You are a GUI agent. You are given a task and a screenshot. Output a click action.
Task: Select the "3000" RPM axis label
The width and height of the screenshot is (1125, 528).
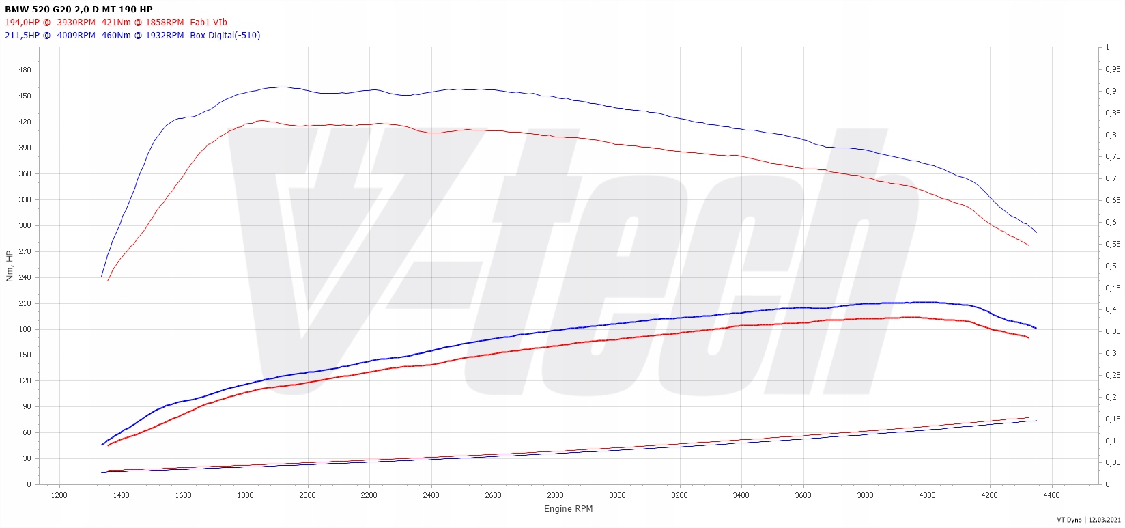tap(618, 495)
